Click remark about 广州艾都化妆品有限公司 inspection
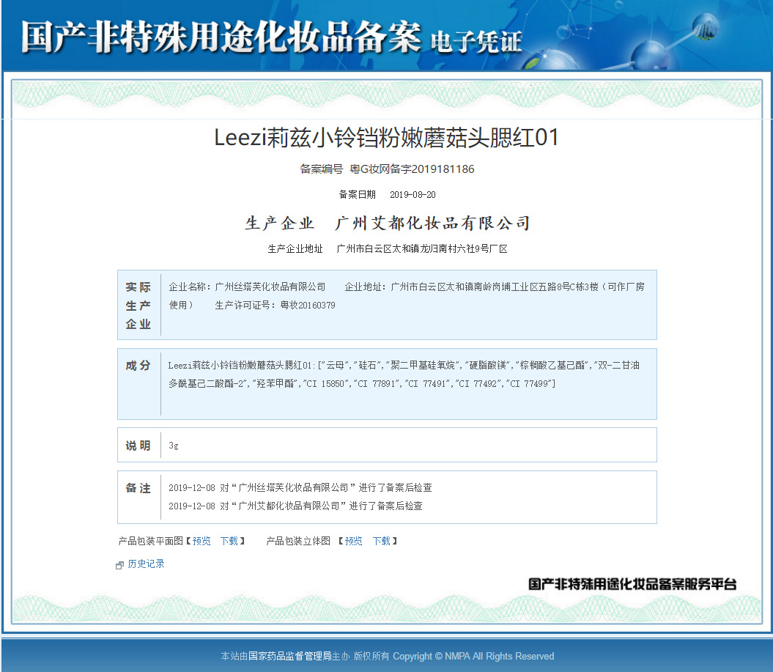 (x=295, y=506)
